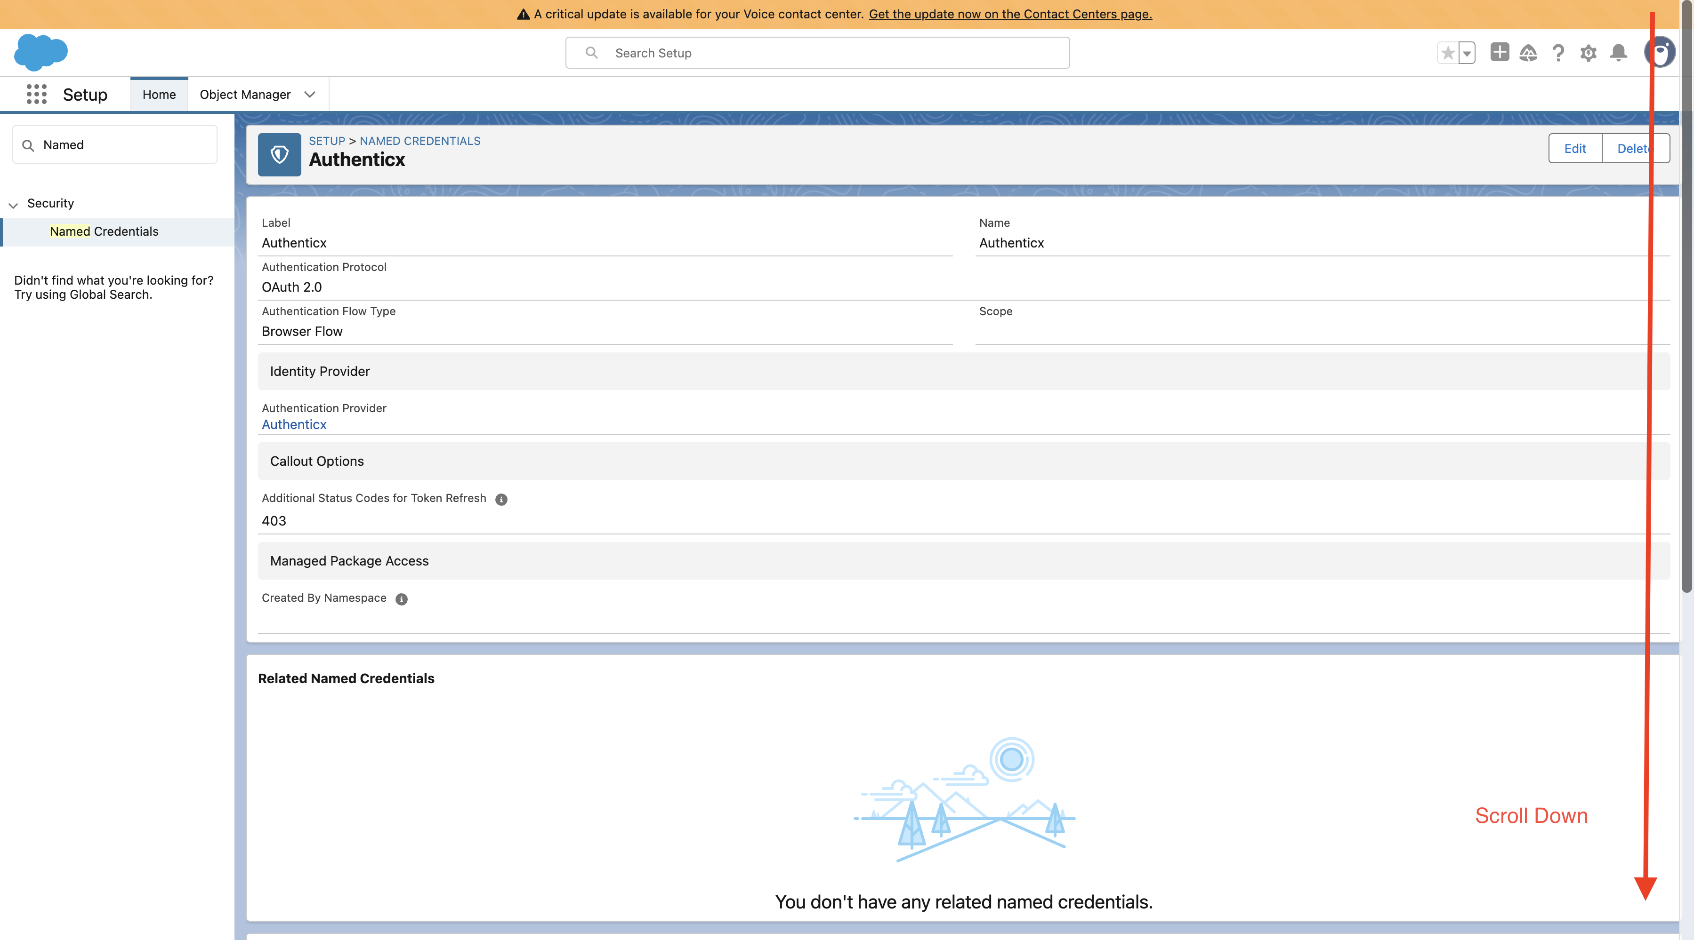Open the Global Actions plus icon
The width and height of the screenshot is (1694, 940).
pyautogui.click(x=1500, y=52)
